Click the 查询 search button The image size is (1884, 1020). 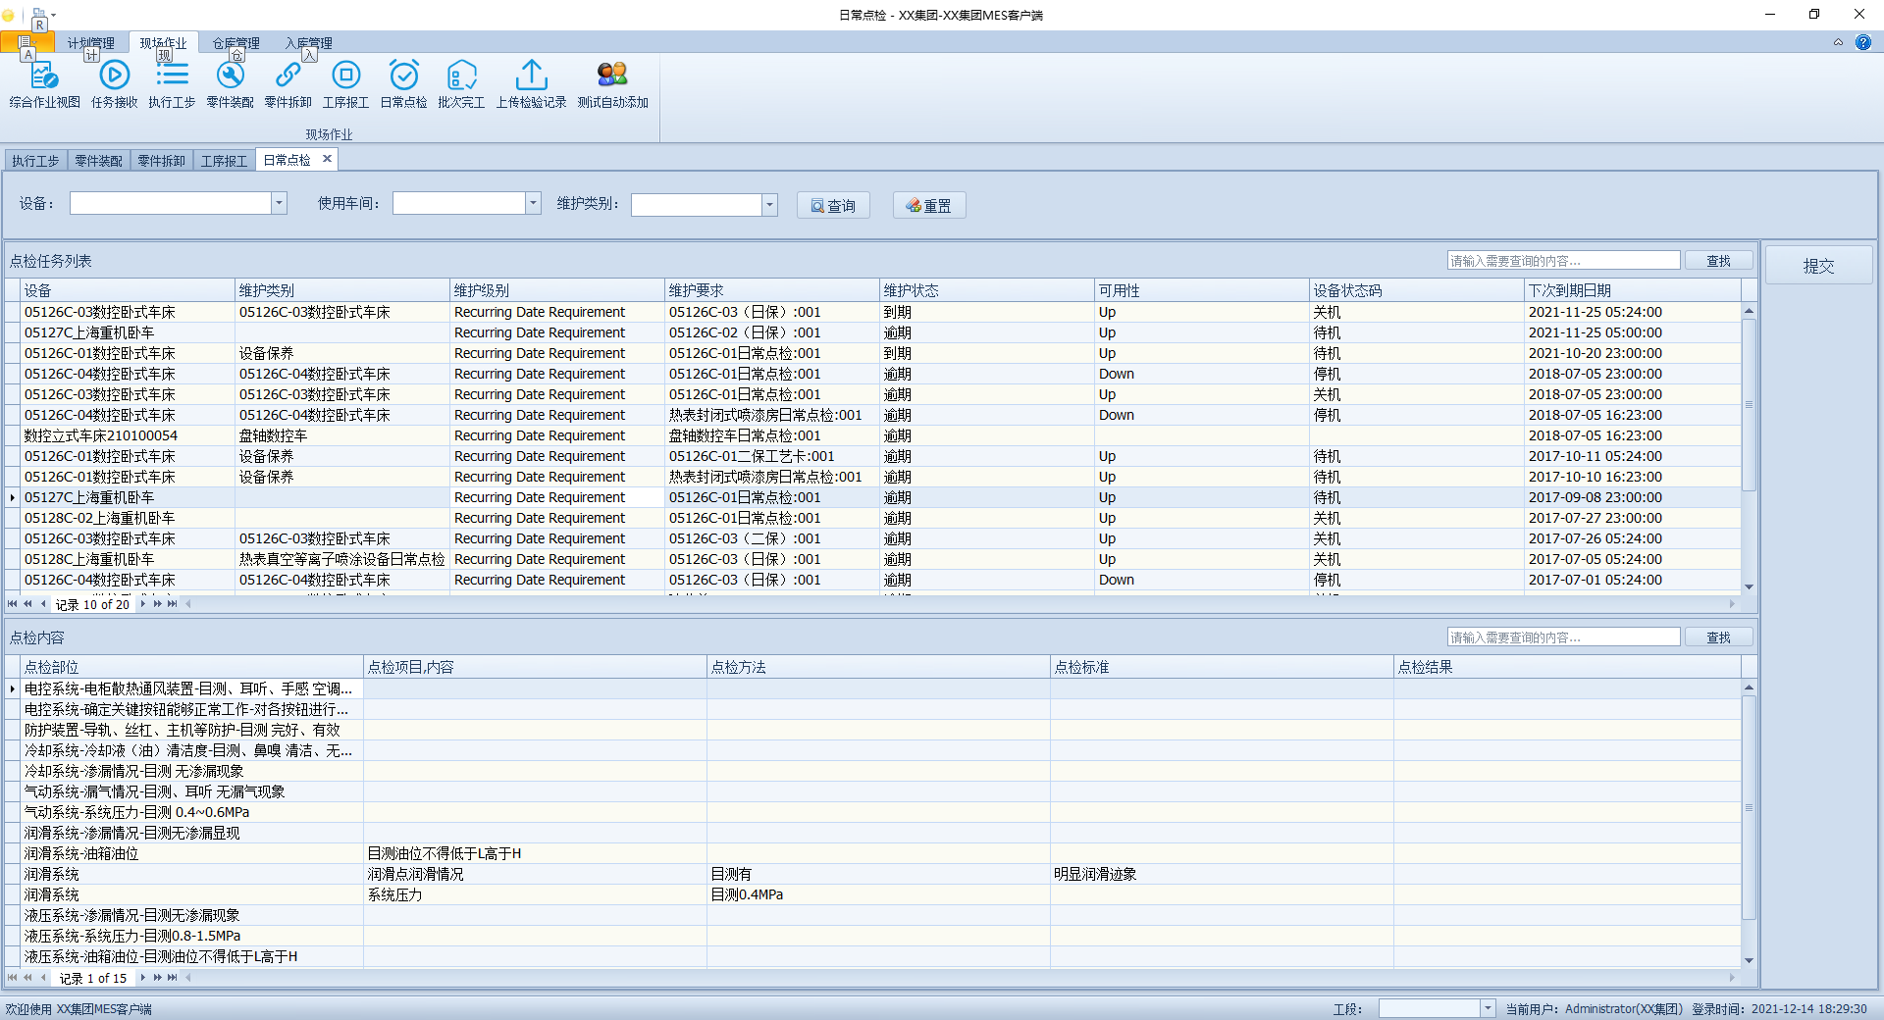click(x=832, y=205)
